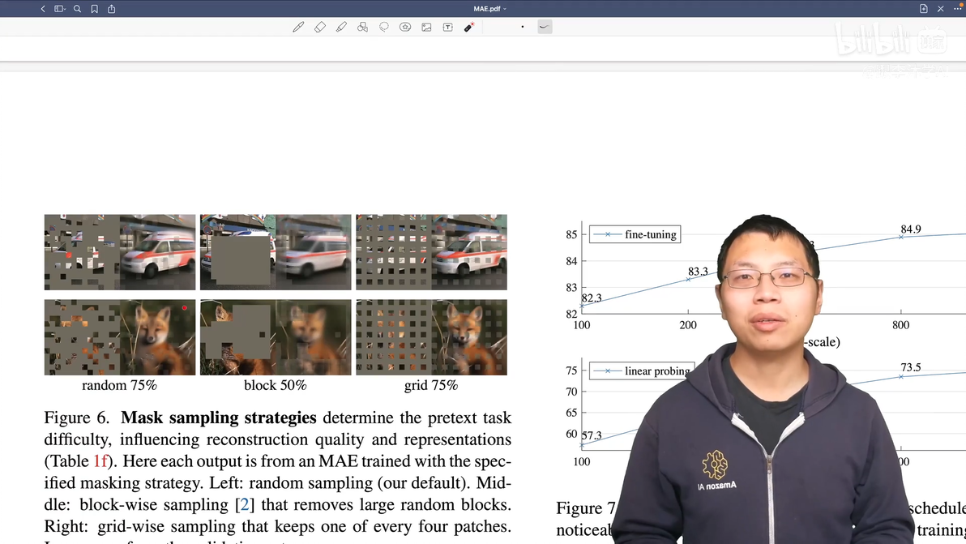Close the annotation toolbar

coord(941,9)
